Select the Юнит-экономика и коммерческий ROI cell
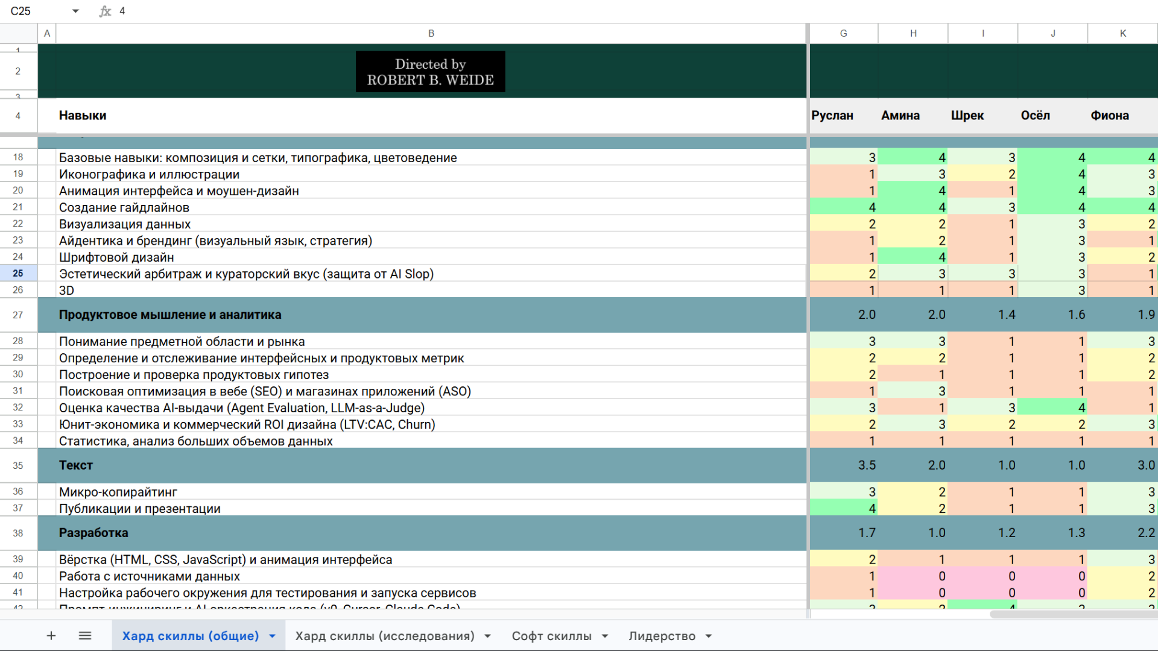Screen dimensions: 1158x651 [431, 424]
